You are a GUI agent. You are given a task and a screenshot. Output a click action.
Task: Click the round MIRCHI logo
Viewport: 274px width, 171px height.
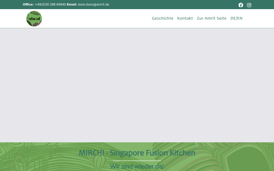click(34, 19)
